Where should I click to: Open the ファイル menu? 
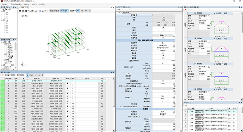pos(5,5)
